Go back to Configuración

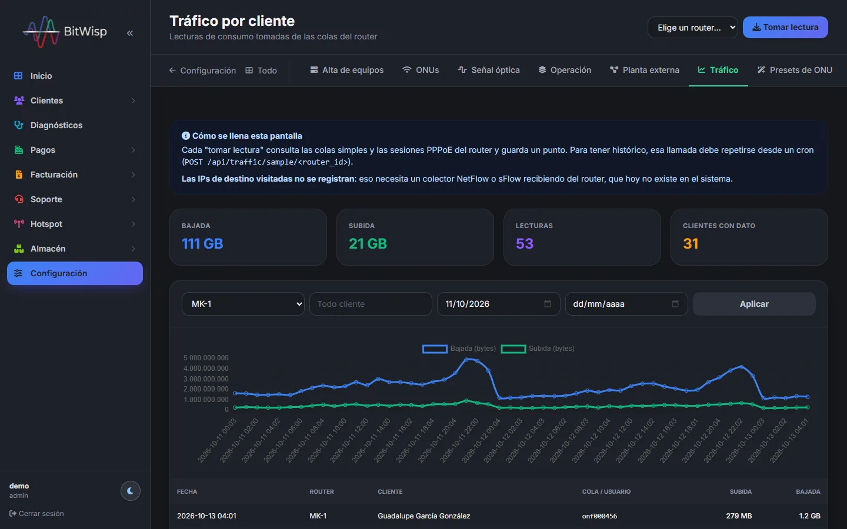point(202,71)
